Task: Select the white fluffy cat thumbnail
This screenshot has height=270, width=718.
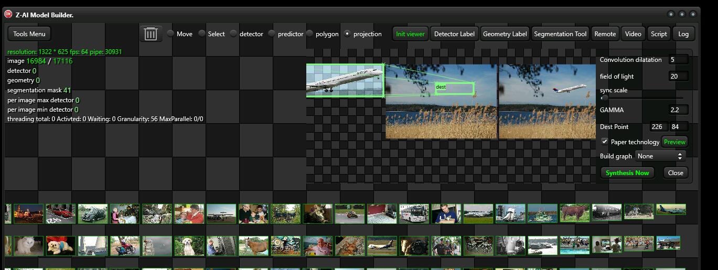Action: (x=28, y=246)
